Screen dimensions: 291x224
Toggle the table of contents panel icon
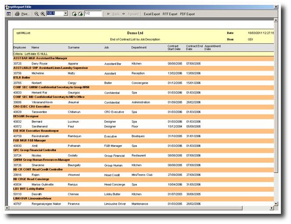click(x=8, y=14)
